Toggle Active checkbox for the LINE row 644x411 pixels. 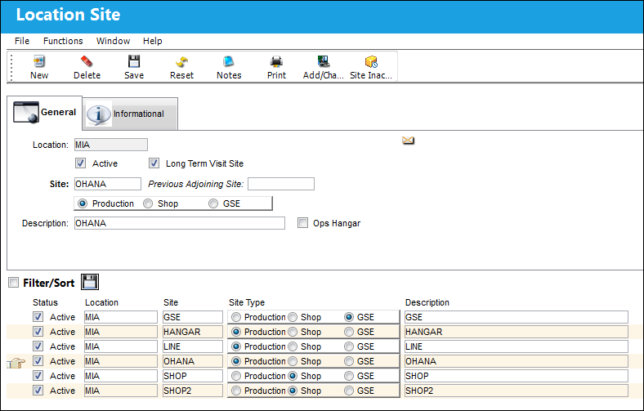tap(38, 346)
